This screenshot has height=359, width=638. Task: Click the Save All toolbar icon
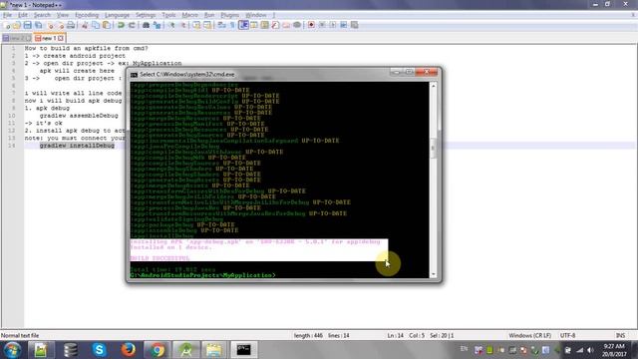(39, 25)
